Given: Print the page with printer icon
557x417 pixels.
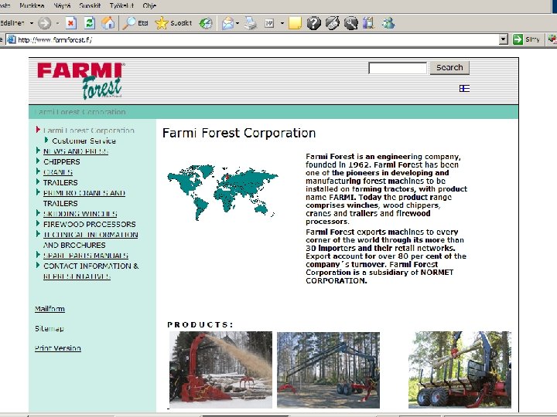Looking at the screenshot, I should 251,23.
